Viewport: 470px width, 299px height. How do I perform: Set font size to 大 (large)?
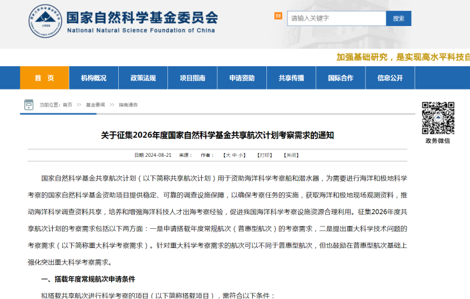click(227, 155)
